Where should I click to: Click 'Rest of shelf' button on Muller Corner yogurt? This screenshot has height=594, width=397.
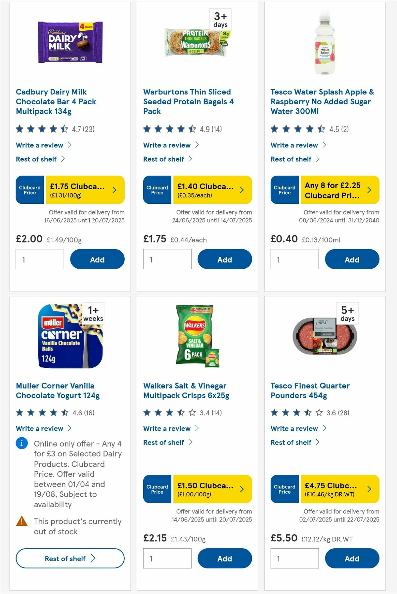[70, 558]
